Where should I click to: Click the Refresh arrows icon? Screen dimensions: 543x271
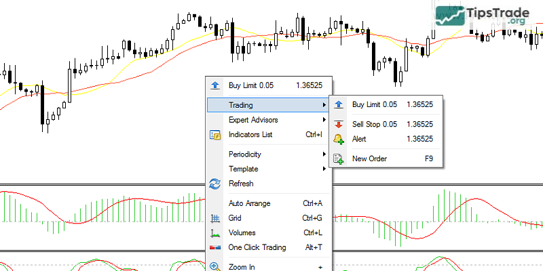coord(215,184)
